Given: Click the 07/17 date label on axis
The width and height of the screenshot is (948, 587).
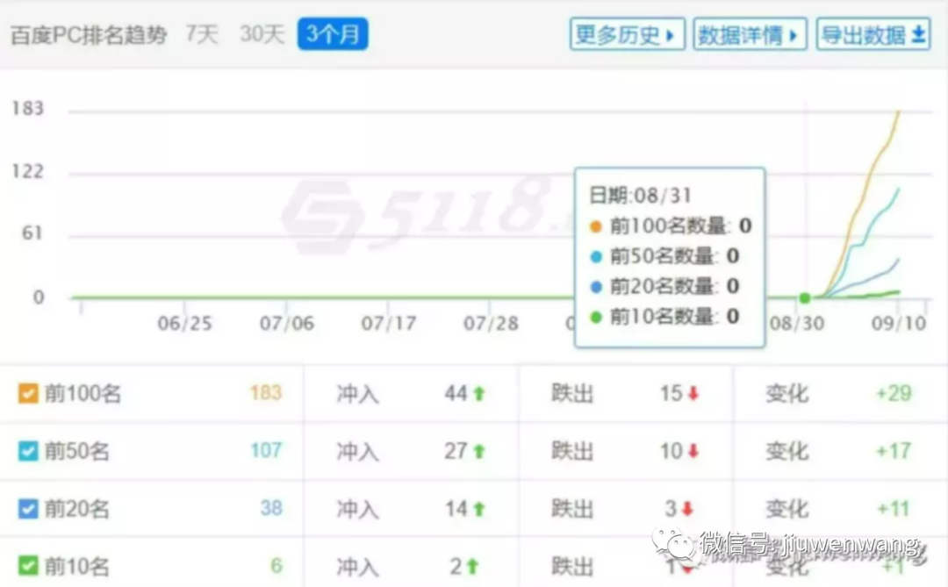Looking at the screenshot, I should click(x=388, y=324).
